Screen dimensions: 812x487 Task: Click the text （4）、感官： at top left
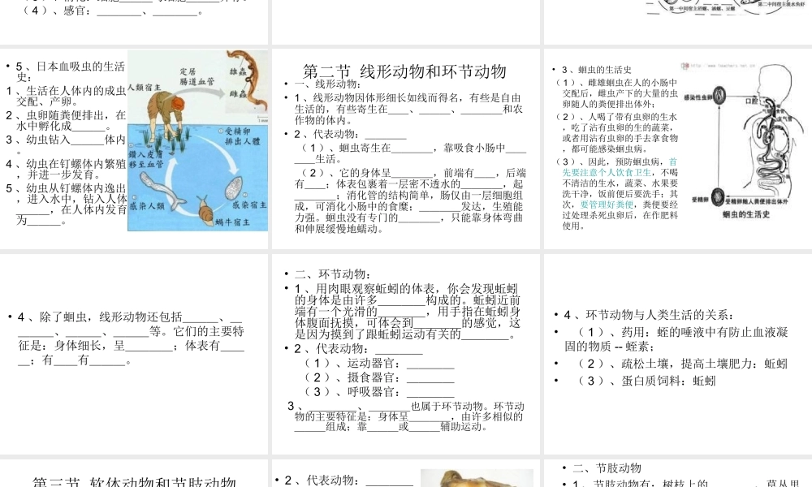tap(113, 11)
